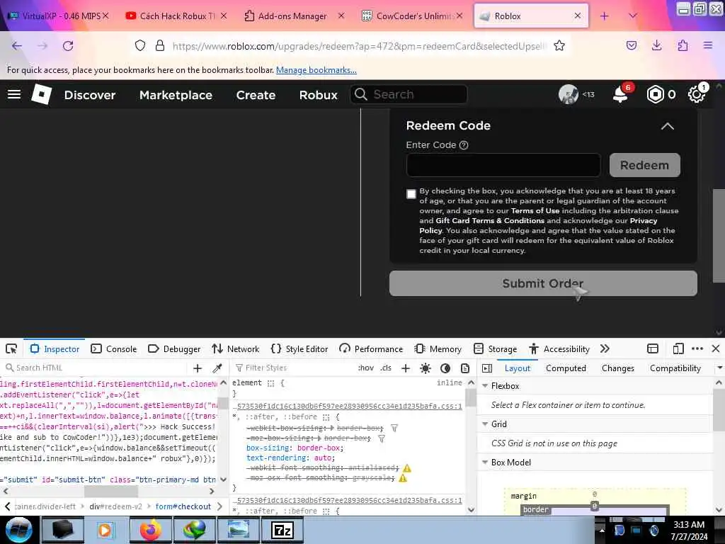This screenshot has width=725, height=544.
Task: Toggle :hov pseudo-class panel
Action: coord(366,368)
